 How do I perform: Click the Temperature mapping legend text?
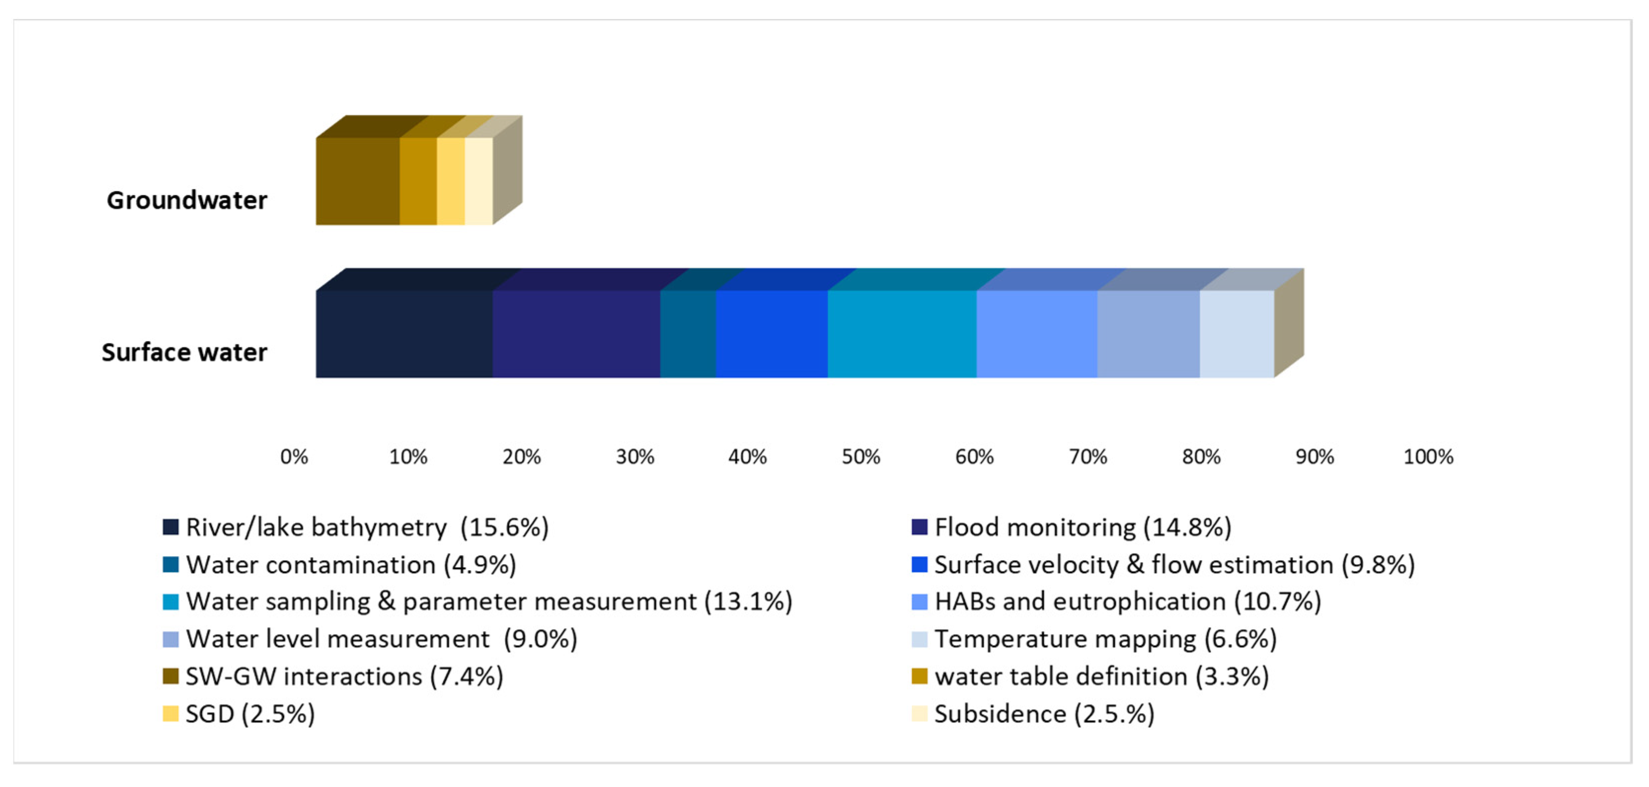(x=1106, y=639)
